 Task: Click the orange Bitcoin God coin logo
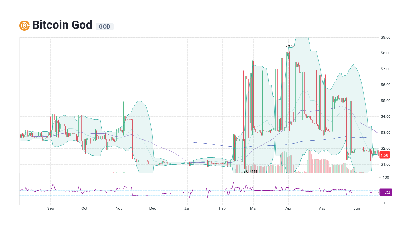24,26
